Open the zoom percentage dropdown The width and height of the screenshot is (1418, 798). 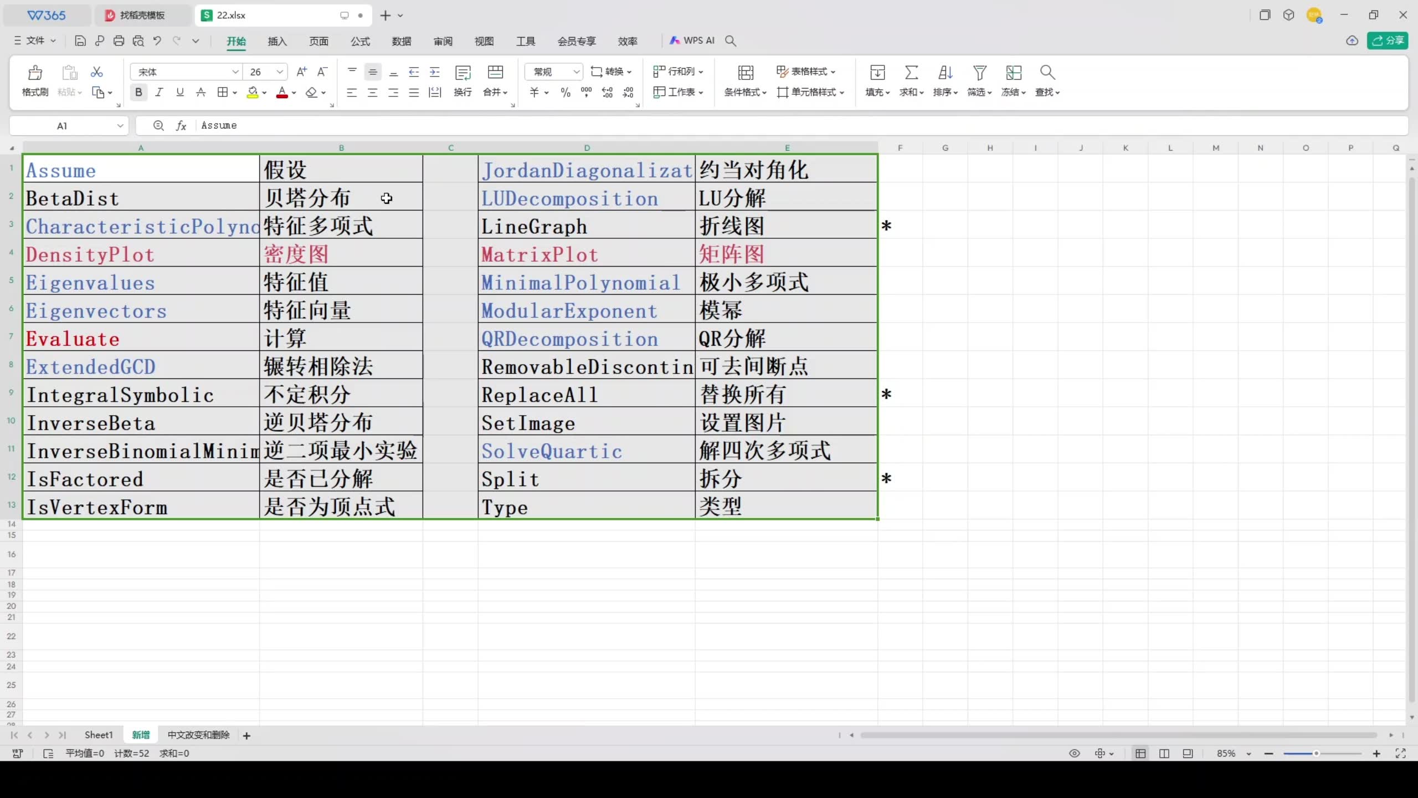coord(1249,754)
